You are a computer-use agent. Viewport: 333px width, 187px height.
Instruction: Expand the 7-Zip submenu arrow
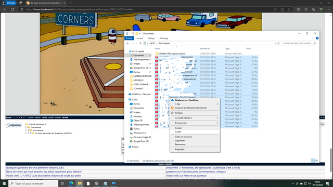click(217, 104)
